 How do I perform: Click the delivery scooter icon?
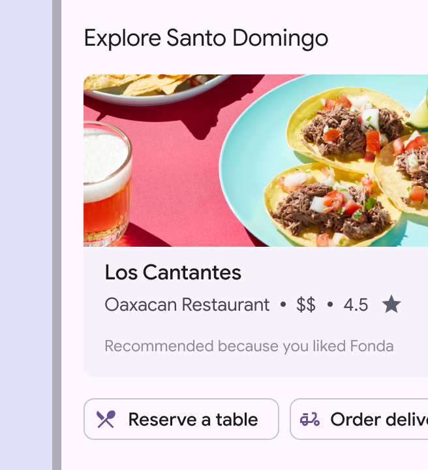point(310,419)
